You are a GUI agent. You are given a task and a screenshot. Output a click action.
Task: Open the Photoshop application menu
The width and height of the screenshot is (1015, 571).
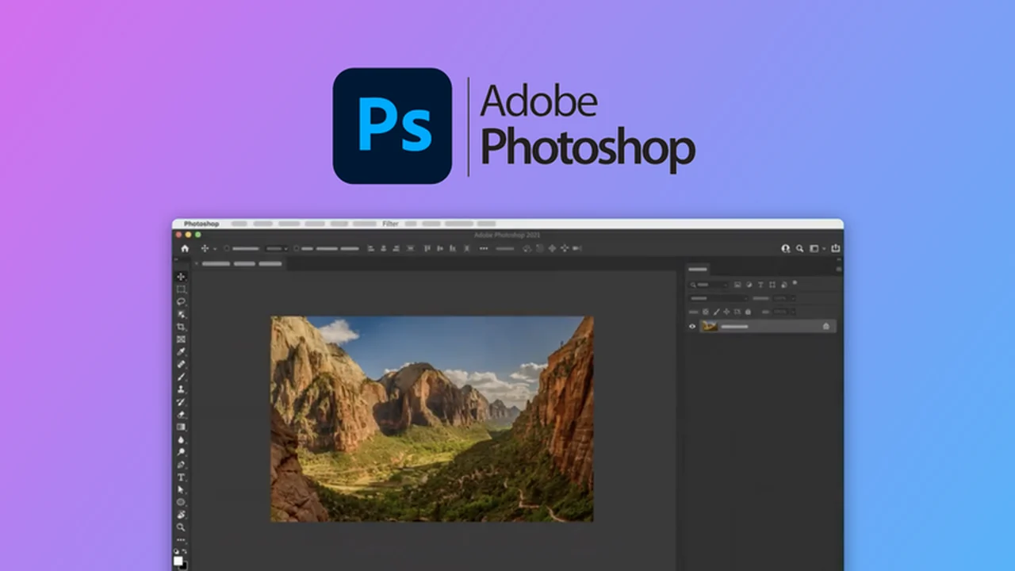(x=201, y=224)
